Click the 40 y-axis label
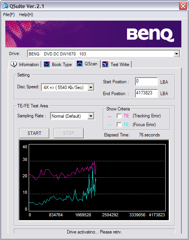 tap(25, 147)
